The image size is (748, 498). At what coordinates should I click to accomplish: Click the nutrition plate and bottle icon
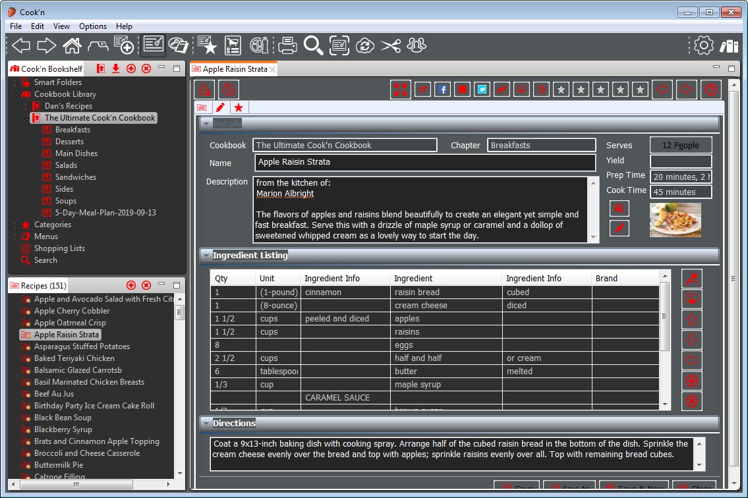pyautogui.click(x=260, y=45)
